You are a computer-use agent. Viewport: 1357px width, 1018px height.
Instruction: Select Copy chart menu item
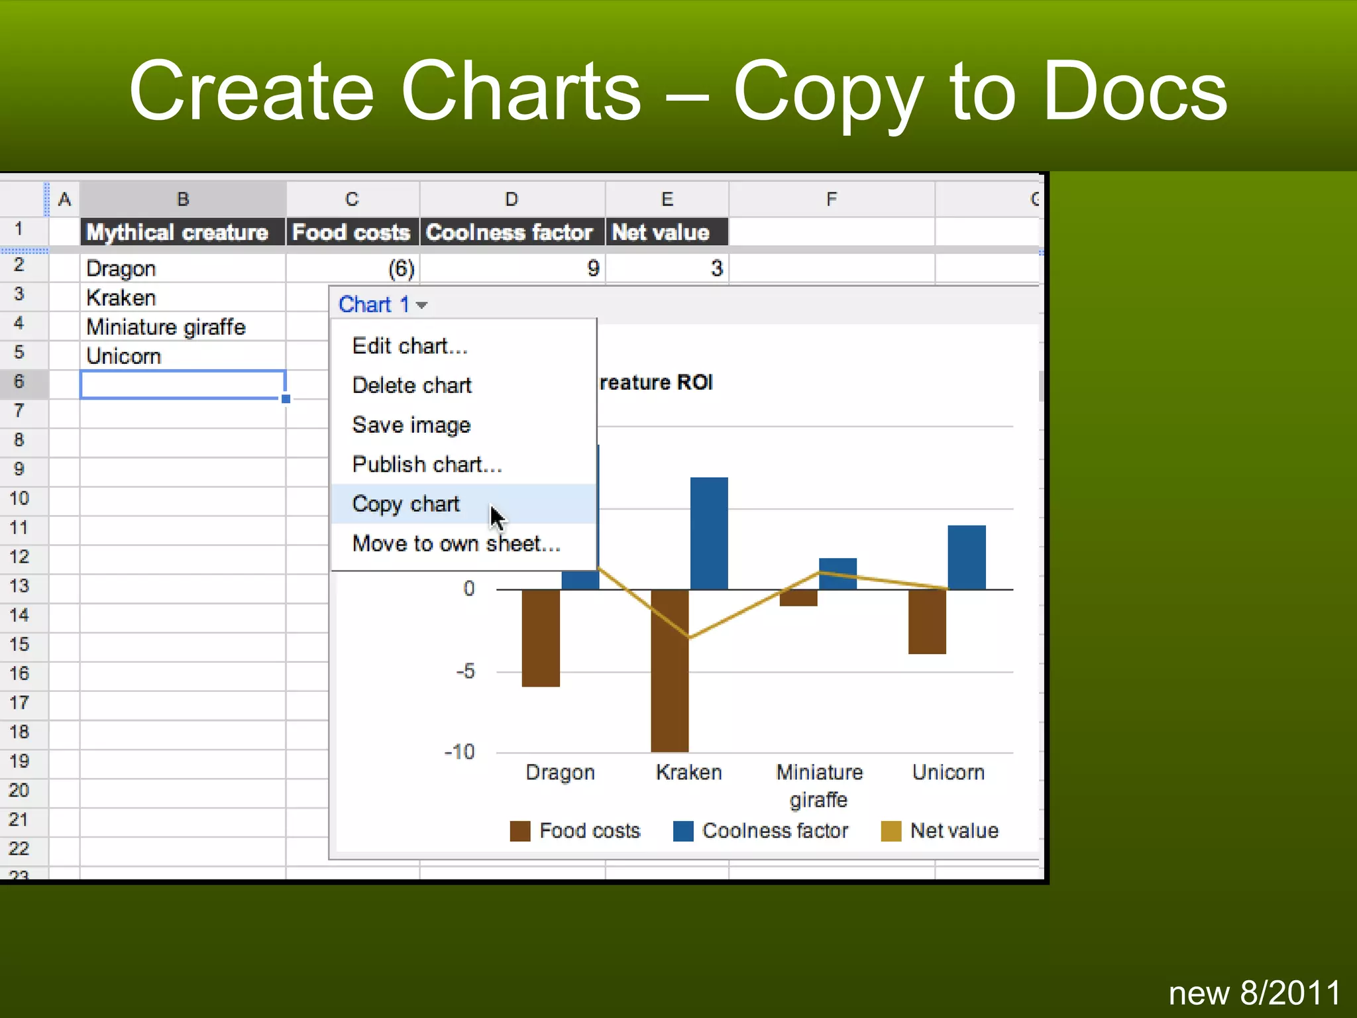point(464,504)
